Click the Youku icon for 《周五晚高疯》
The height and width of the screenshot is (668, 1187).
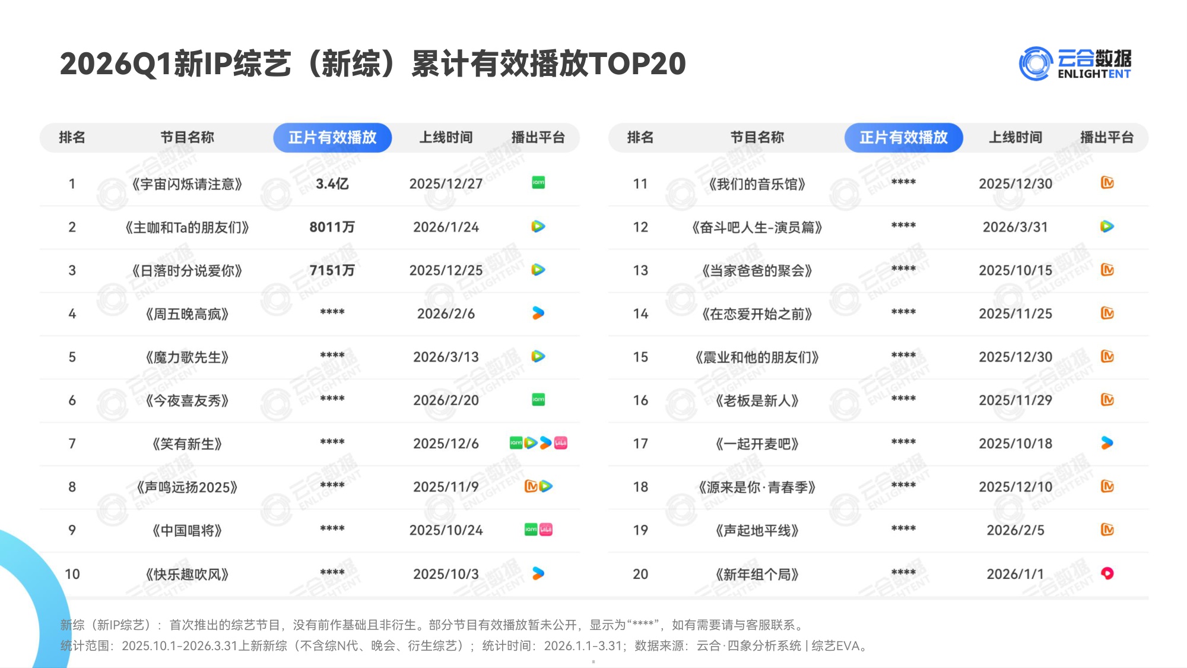(538, 314)
